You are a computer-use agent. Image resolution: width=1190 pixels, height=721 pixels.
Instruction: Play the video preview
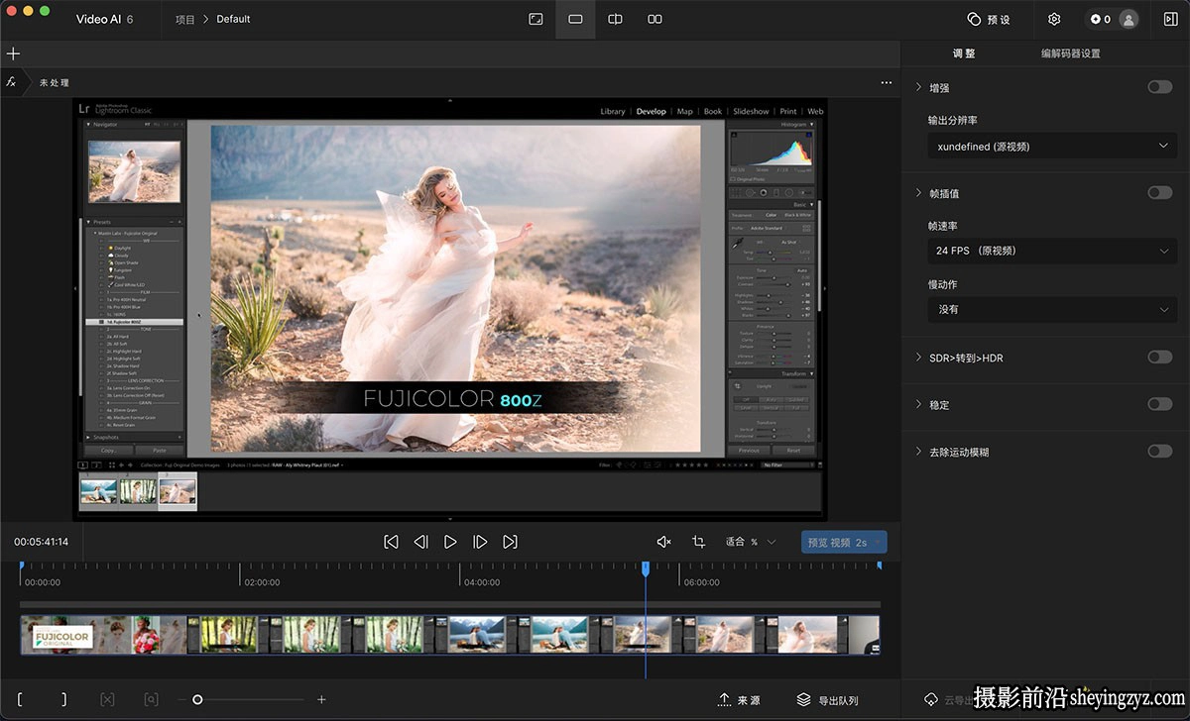450,542
